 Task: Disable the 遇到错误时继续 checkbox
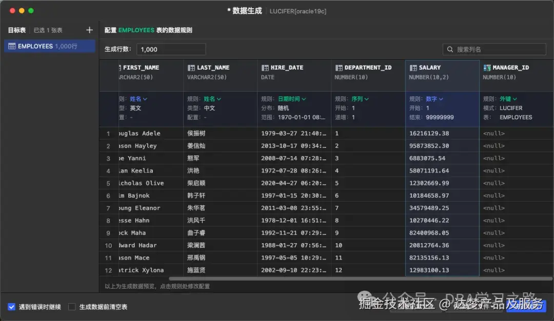pyautogui.click(x=11, y=306)
